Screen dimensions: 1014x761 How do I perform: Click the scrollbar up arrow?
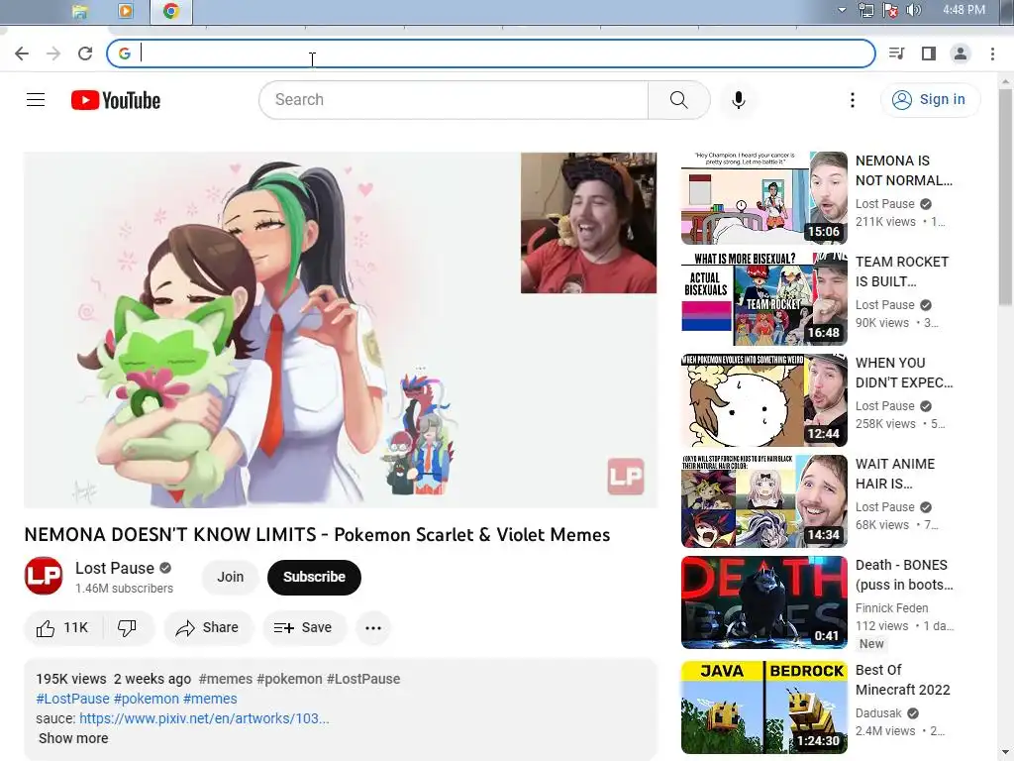[1005, 82]
